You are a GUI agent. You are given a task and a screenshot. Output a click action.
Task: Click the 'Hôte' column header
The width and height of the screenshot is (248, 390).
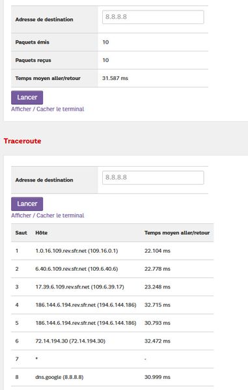(x=41, y=233)
